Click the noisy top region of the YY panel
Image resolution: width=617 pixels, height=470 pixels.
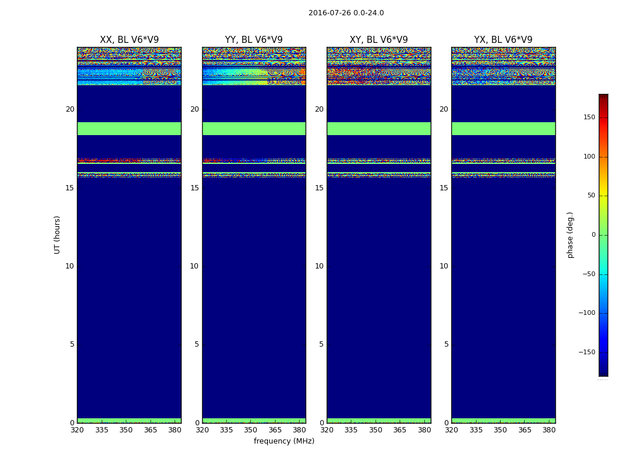254,65
